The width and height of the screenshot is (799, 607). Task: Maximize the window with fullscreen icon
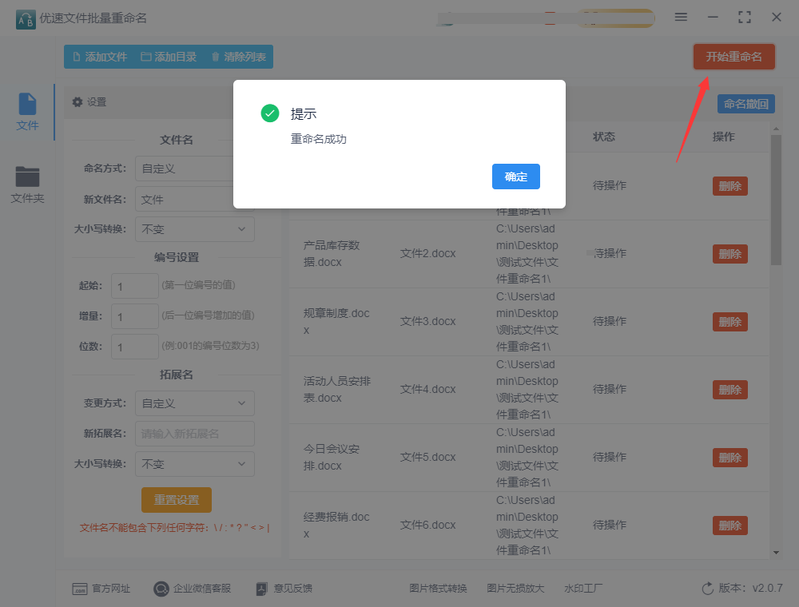[745, 18]
